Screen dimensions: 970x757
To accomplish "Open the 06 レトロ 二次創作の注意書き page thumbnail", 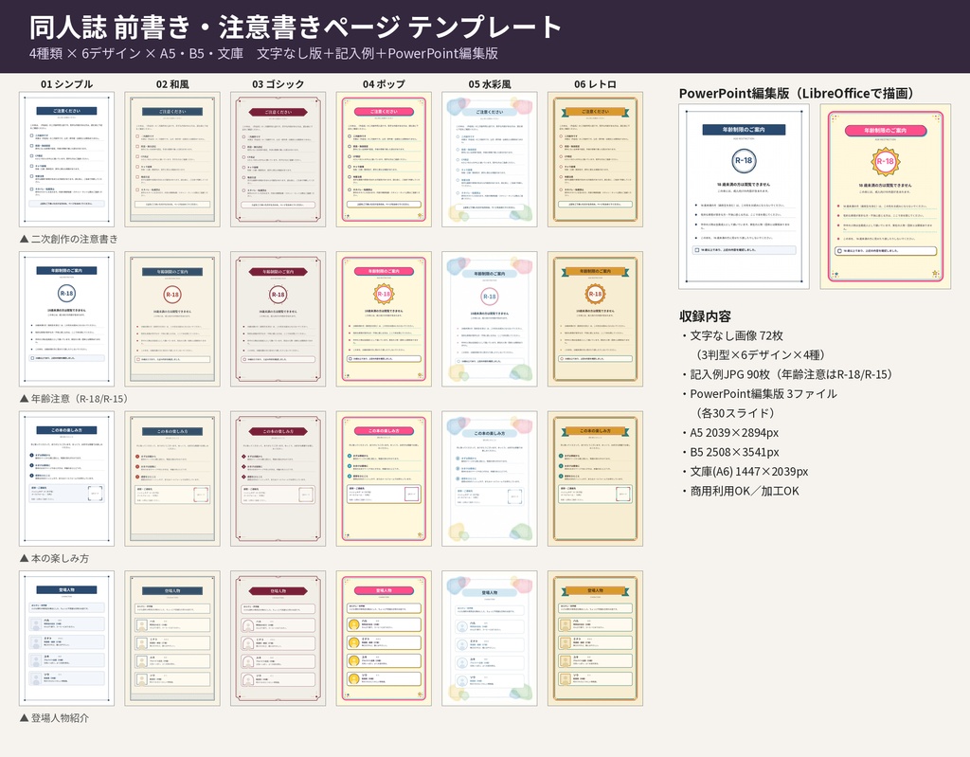I will [595, 160].
